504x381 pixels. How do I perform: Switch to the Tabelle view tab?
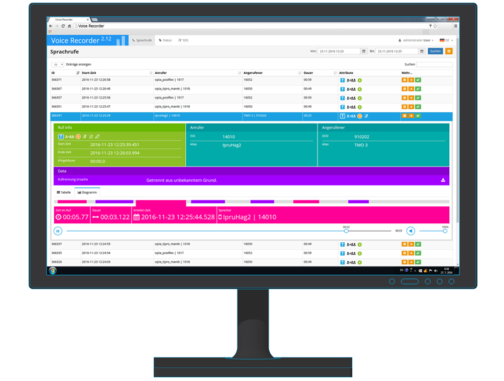pyautogui.click(x=64, y=192)
